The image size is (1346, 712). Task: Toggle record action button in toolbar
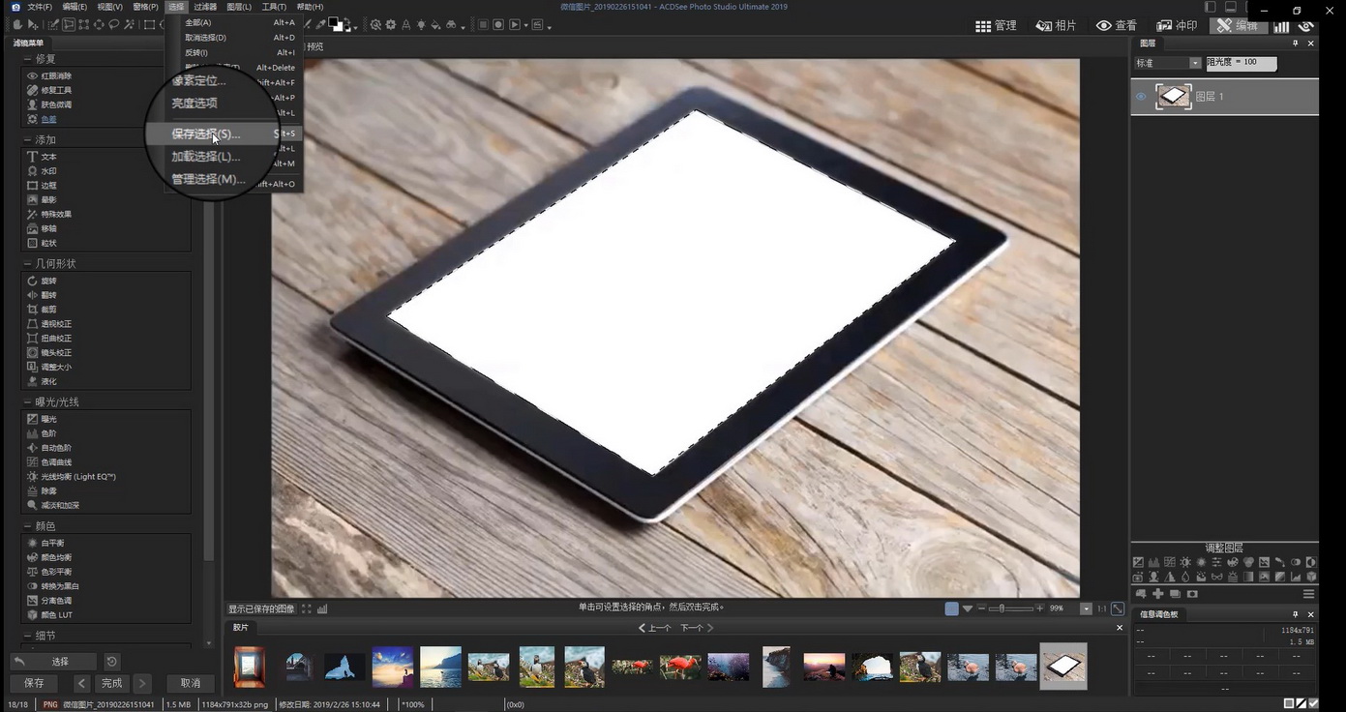[498, 24]
